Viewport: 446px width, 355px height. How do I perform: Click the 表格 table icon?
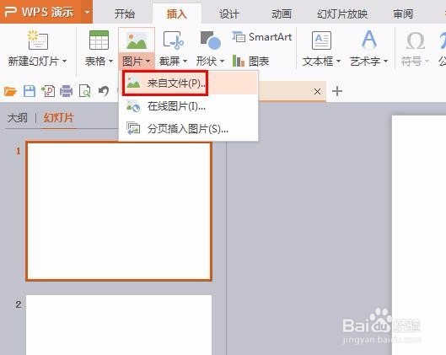[x=99, y=40]
